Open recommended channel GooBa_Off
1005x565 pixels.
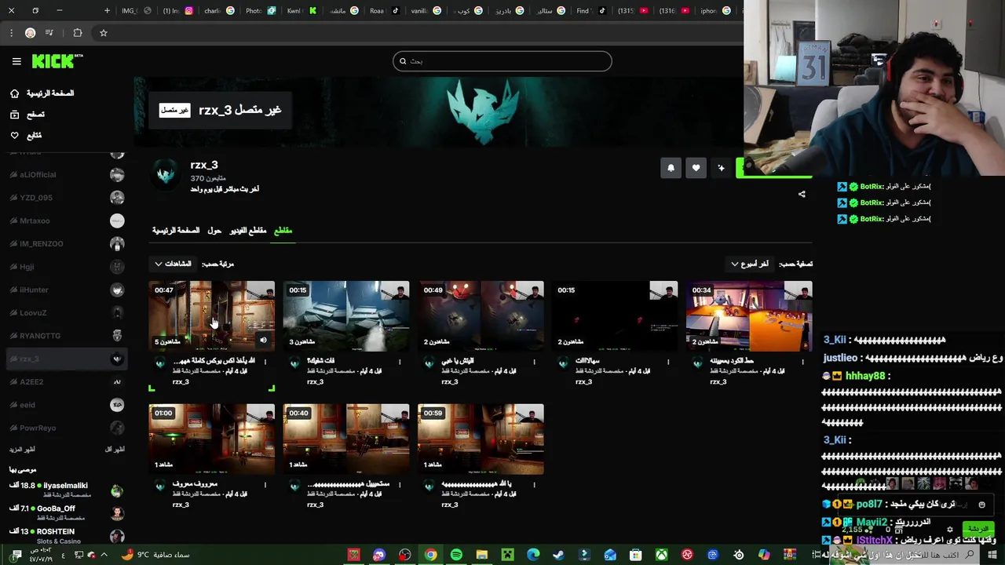(x=67, y=513)
